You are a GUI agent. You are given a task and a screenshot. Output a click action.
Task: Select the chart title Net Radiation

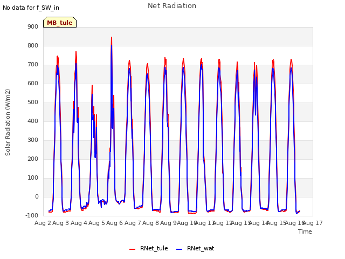point(172,6)
